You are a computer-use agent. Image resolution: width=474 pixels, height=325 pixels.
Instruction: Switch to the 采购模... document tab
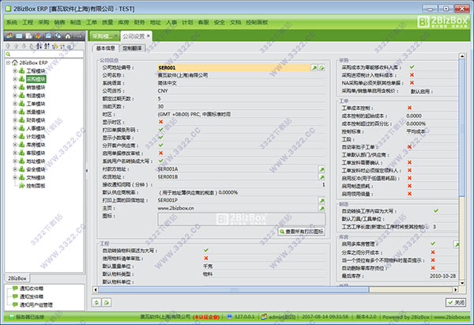coord(104,36)
